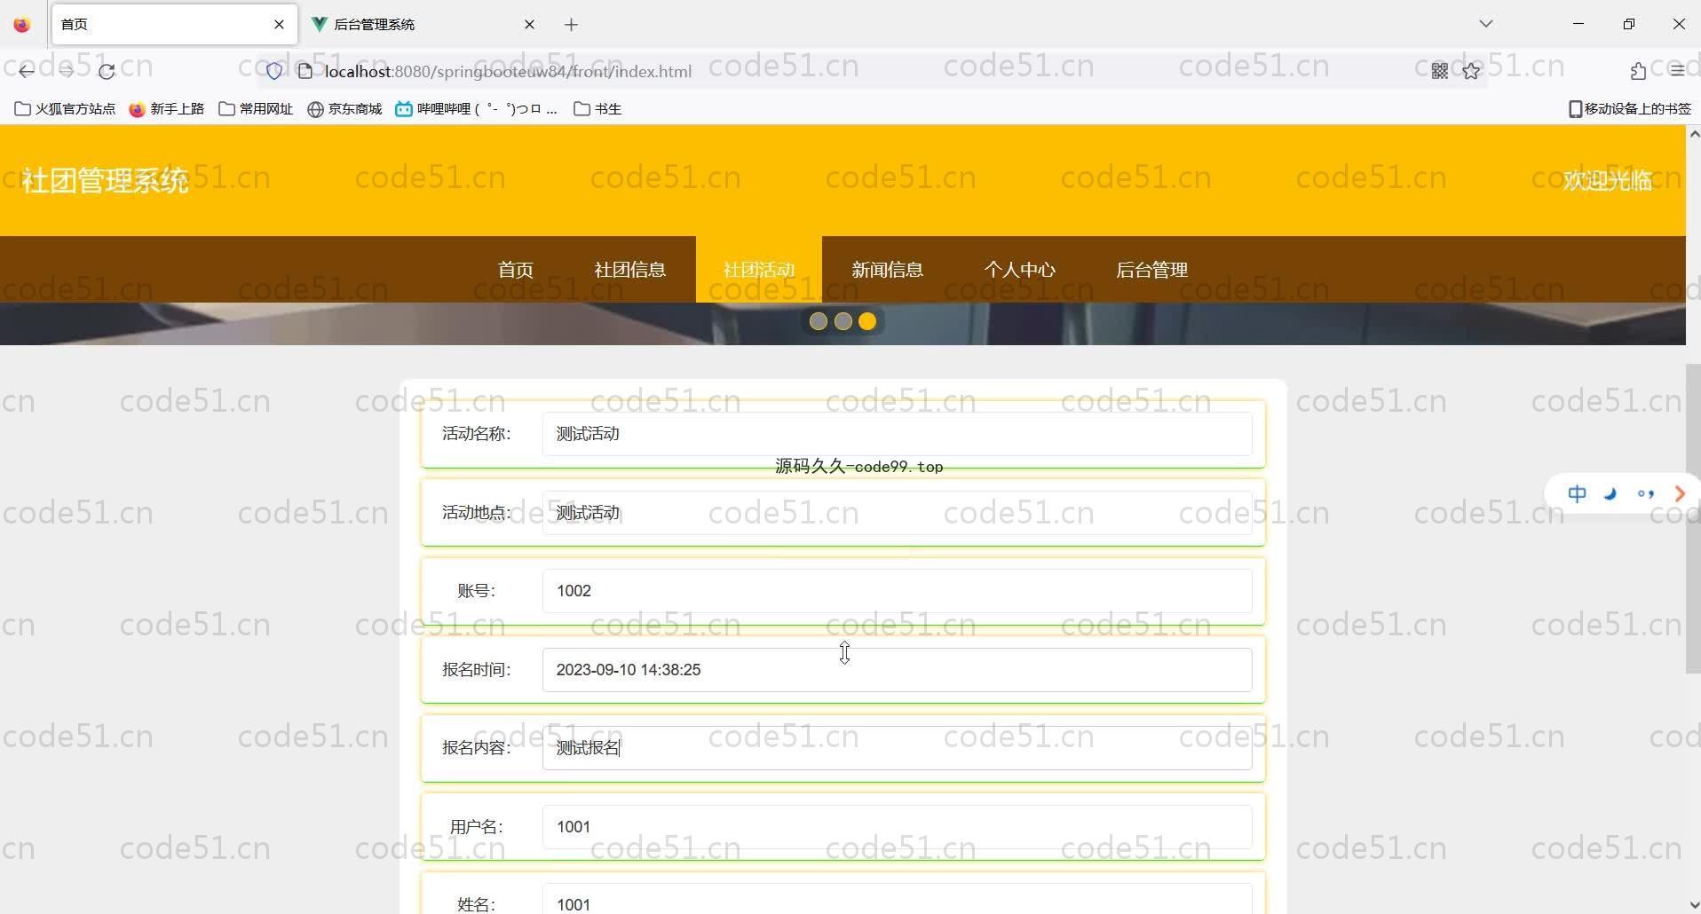Click the bookmark star icon
Image resolution: width=1701 pixels, height=914 pixels.
coord(1471,72)
